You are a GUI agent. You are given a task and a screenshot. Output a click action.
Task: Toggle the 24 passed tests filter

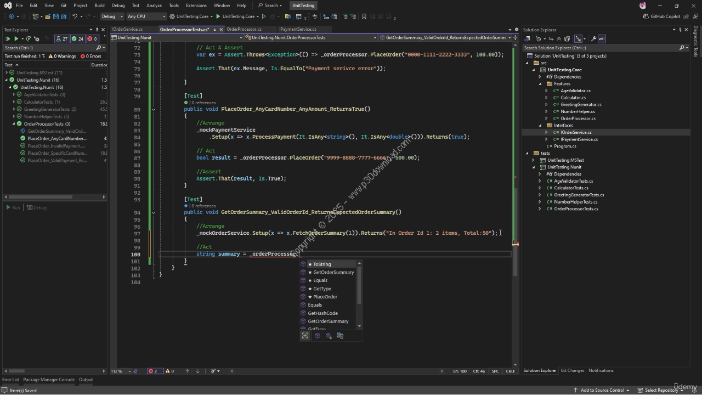[x=77, y=39]
